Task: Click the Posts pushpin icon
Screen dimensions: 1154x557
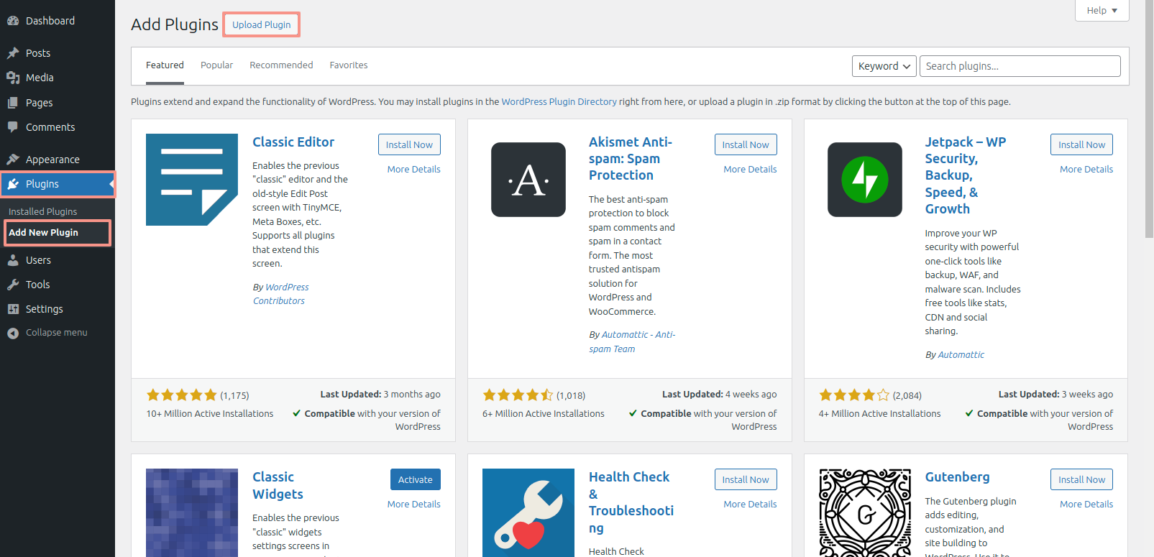Action: (x=13, y=53)
